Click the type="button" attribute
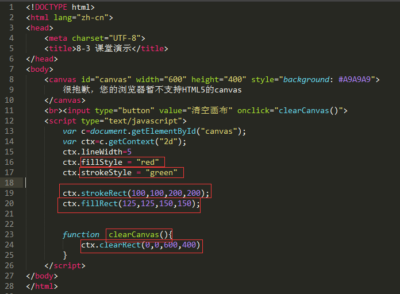 125,111
